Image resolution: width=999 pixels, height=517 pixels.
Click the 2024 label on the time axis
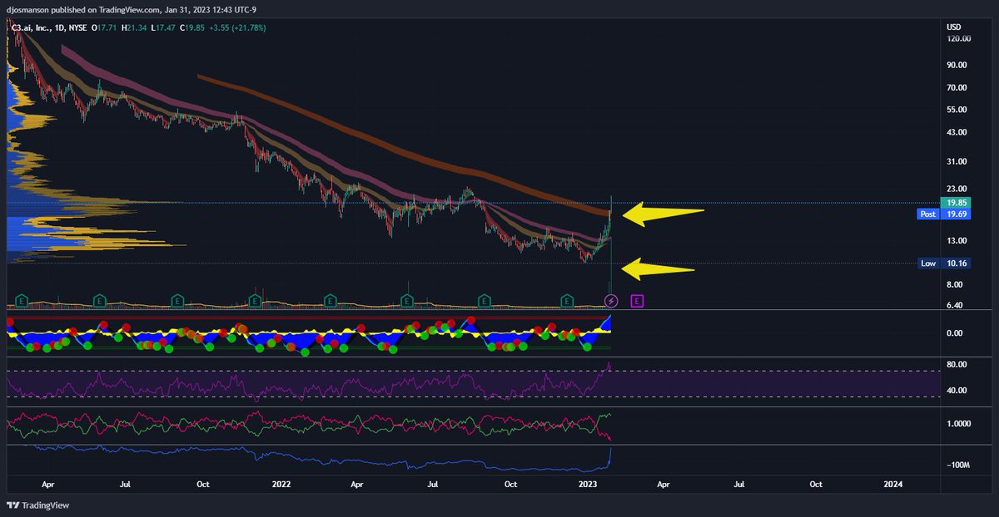point(892,484)
